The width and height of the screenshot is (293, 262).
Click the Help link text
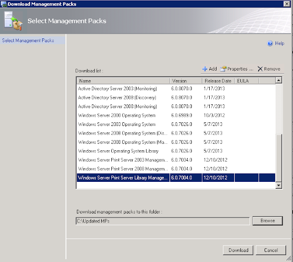280,44
